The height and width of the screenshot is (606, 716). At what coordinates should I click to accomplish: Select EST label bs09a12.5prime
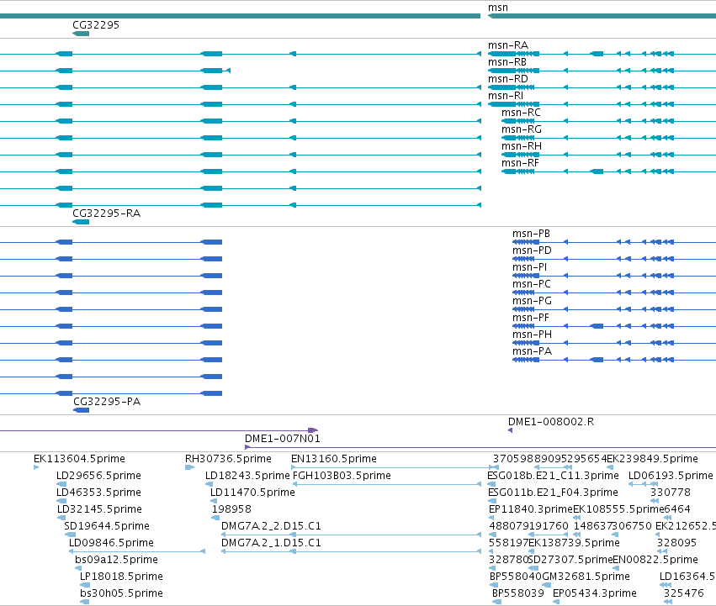click(x=116, y=560)
